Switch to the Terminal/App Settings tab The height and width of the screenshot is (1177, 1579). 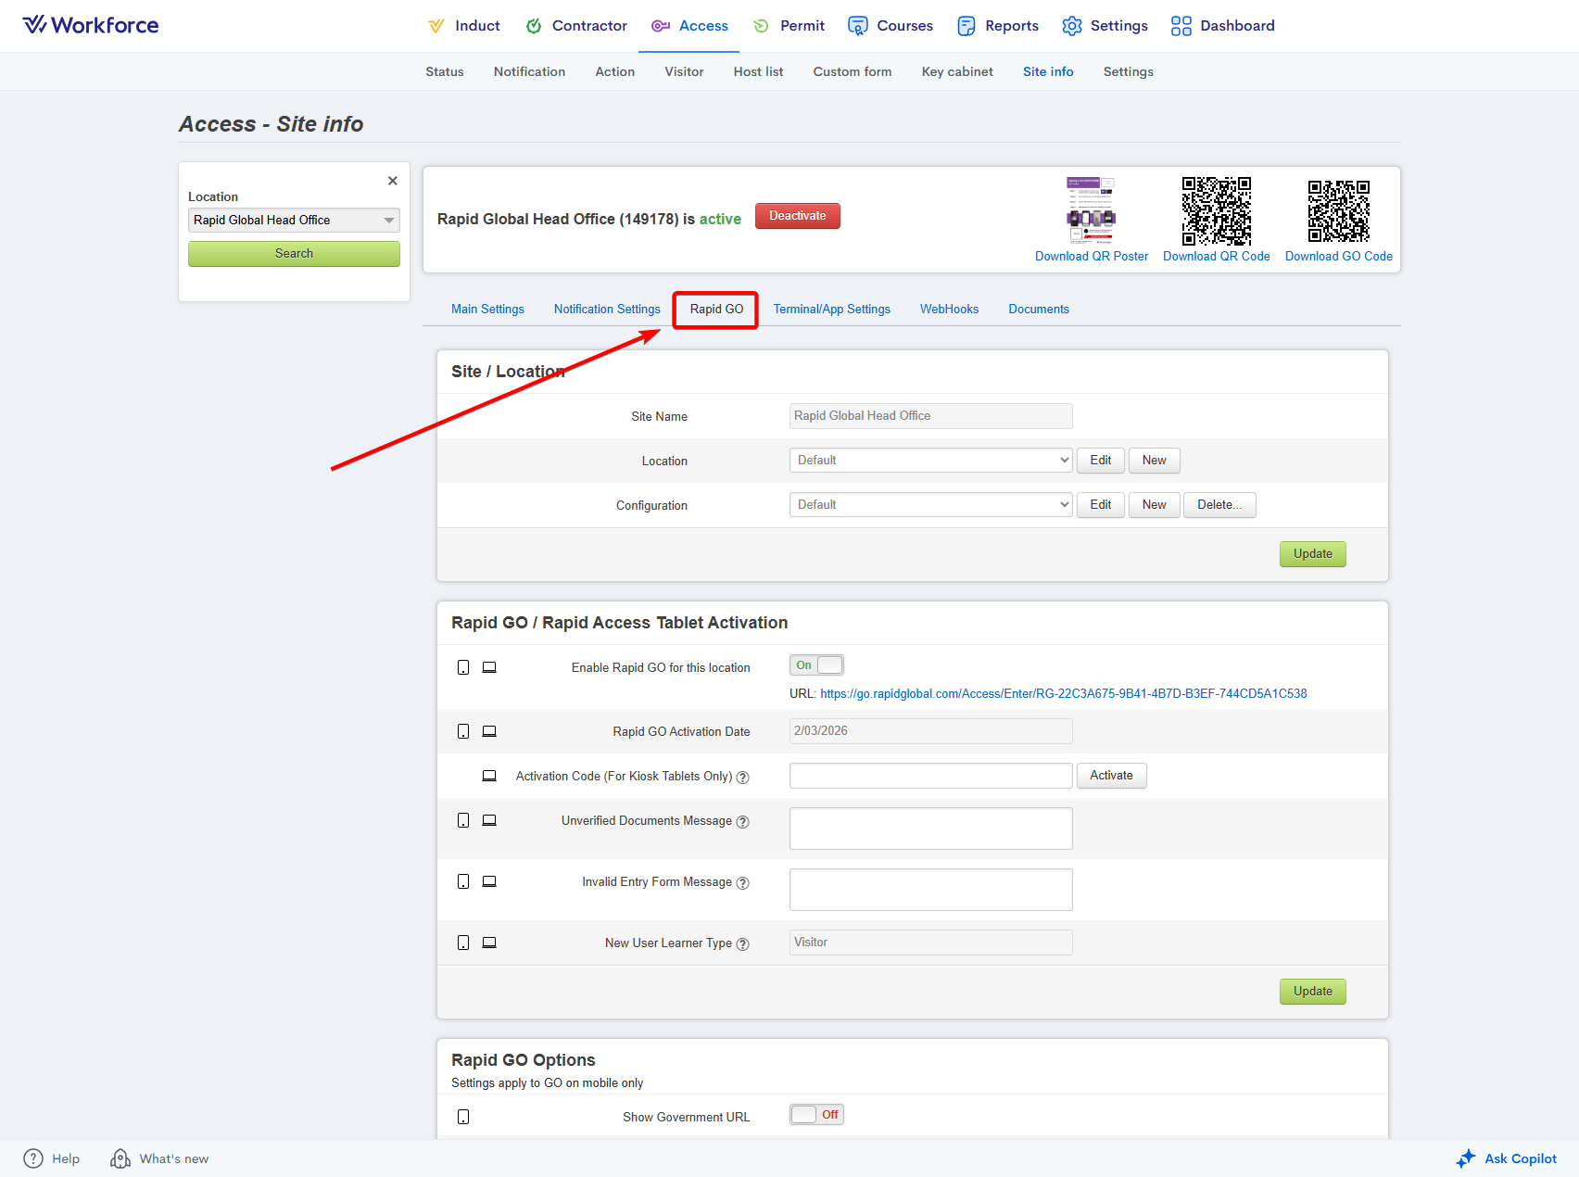(831, 310)
